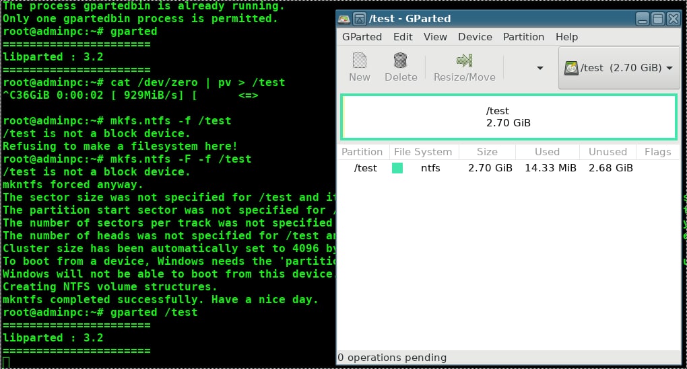687x369 pixels.
Task: Click the GParted app icon in title bar
Action: (x=344, y=19)
